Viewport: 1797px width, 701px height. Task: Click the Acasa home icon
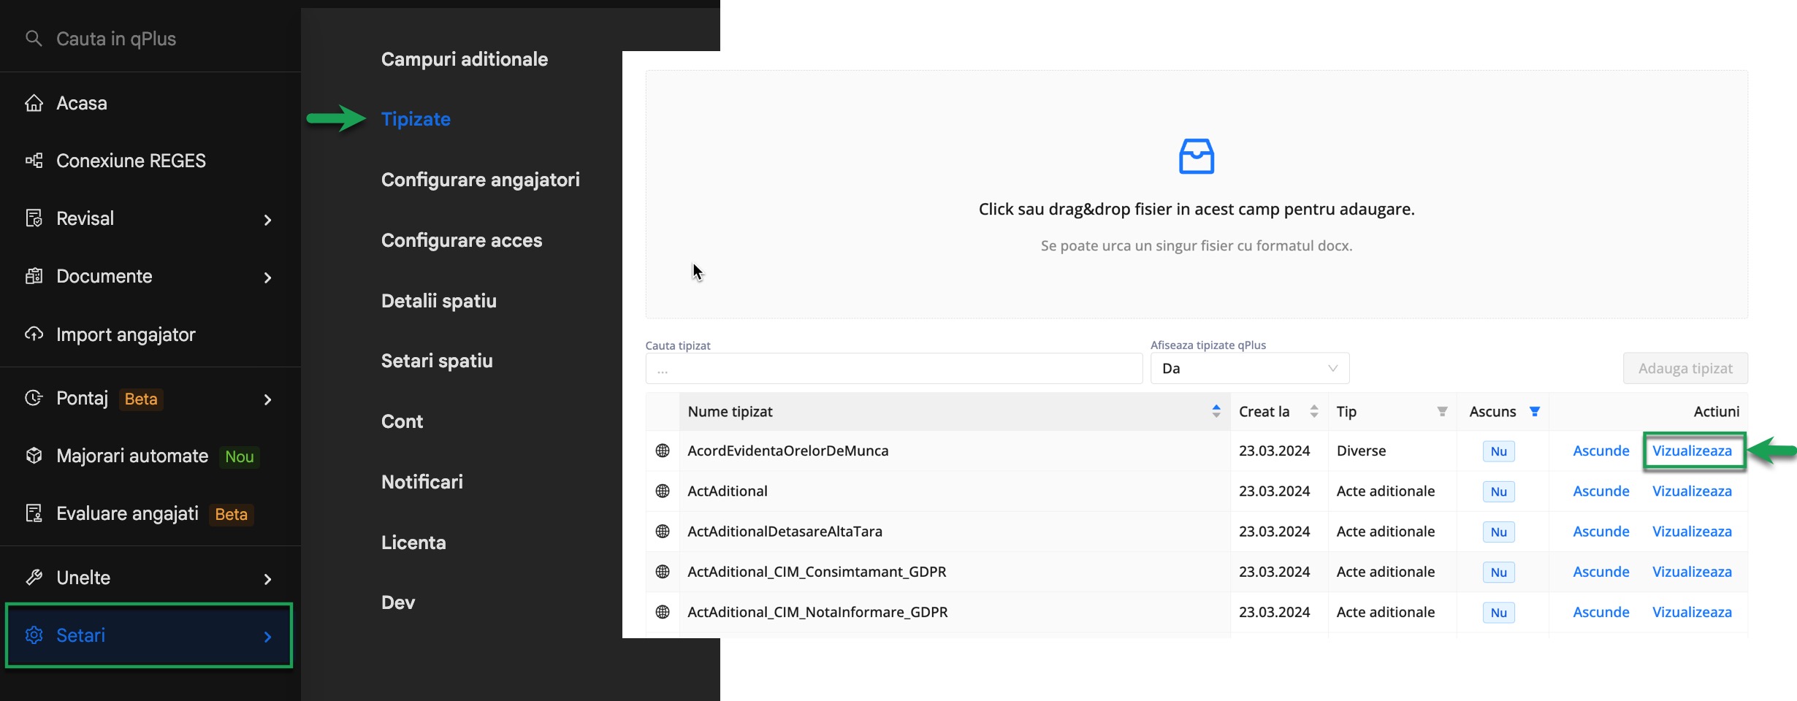[x=34, y=103]
